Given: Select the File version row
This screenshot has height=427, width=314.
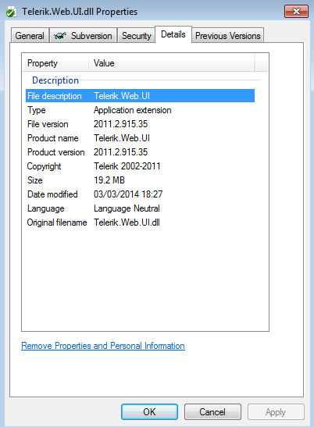Looking at the screenshot, I should pos(140,124).
